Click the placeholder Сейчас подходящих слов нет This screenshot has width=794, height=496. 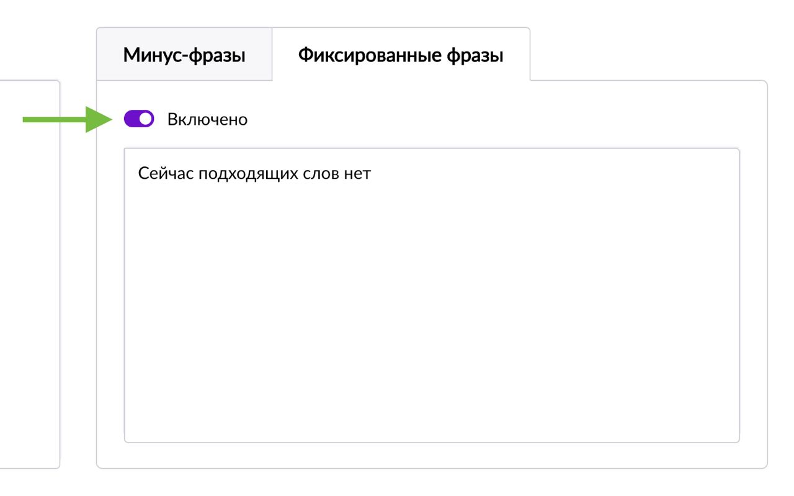(x=254, y=173)
